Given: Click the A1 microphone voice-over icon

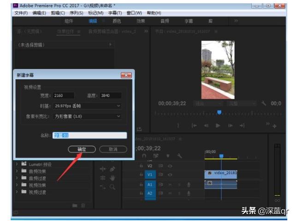Looking at the screenshot, I should pos(188,184).
